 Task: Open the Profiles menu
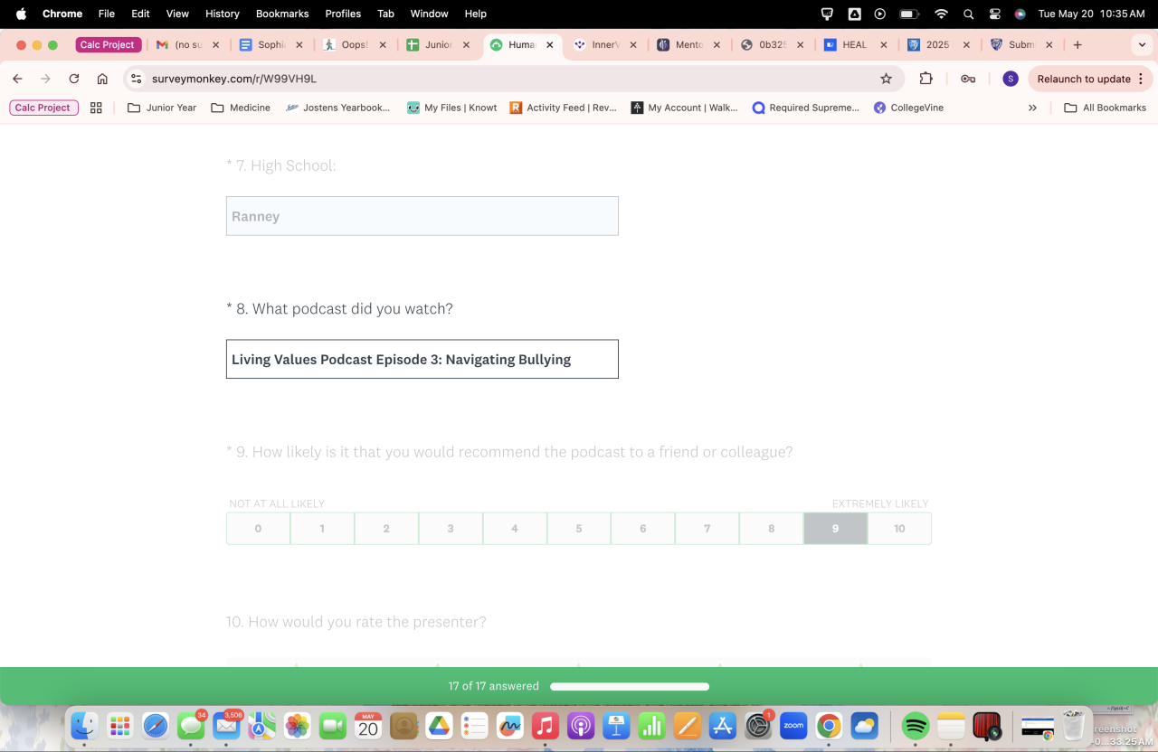click(343, 14)
